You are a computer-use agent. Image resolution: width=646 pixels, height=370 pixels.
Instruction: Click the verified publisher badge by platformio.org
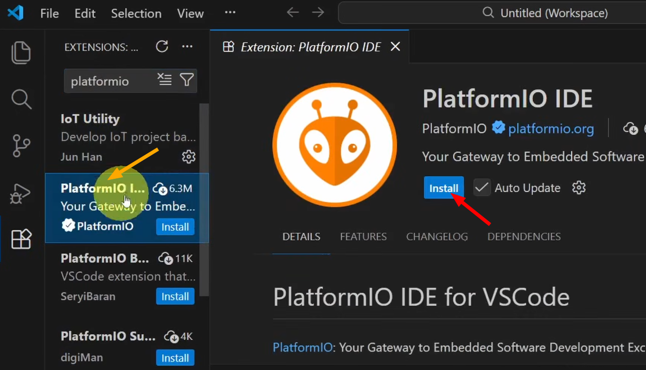click(498, 127)
